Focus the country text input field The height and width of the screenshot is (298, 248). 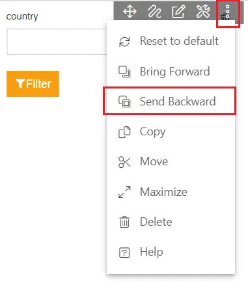[57, 42]
